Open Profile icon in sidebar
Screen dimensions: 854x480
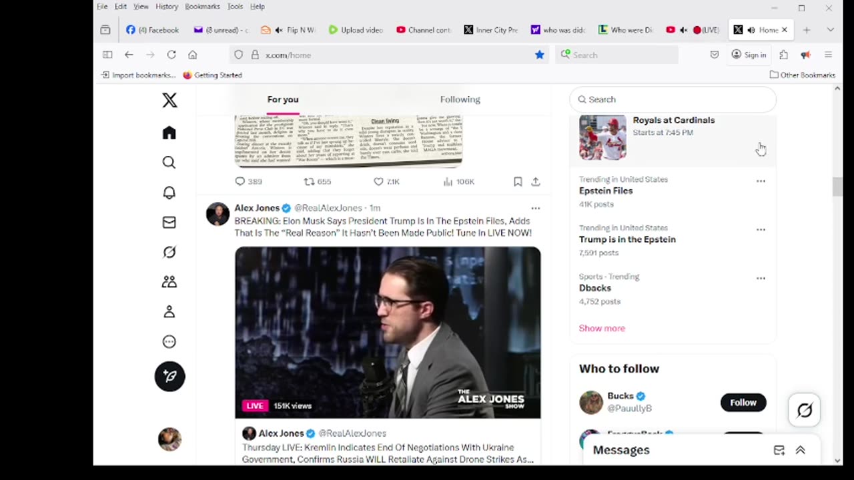pyautogui.click(x=169, y=311)
